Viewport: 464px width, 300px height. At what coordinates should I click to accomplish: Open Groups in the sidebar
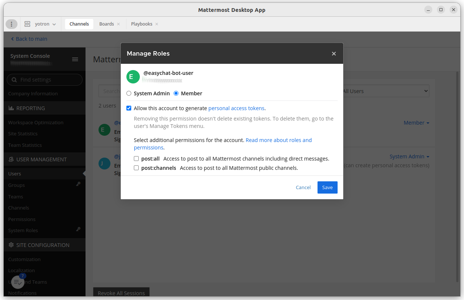16,185
